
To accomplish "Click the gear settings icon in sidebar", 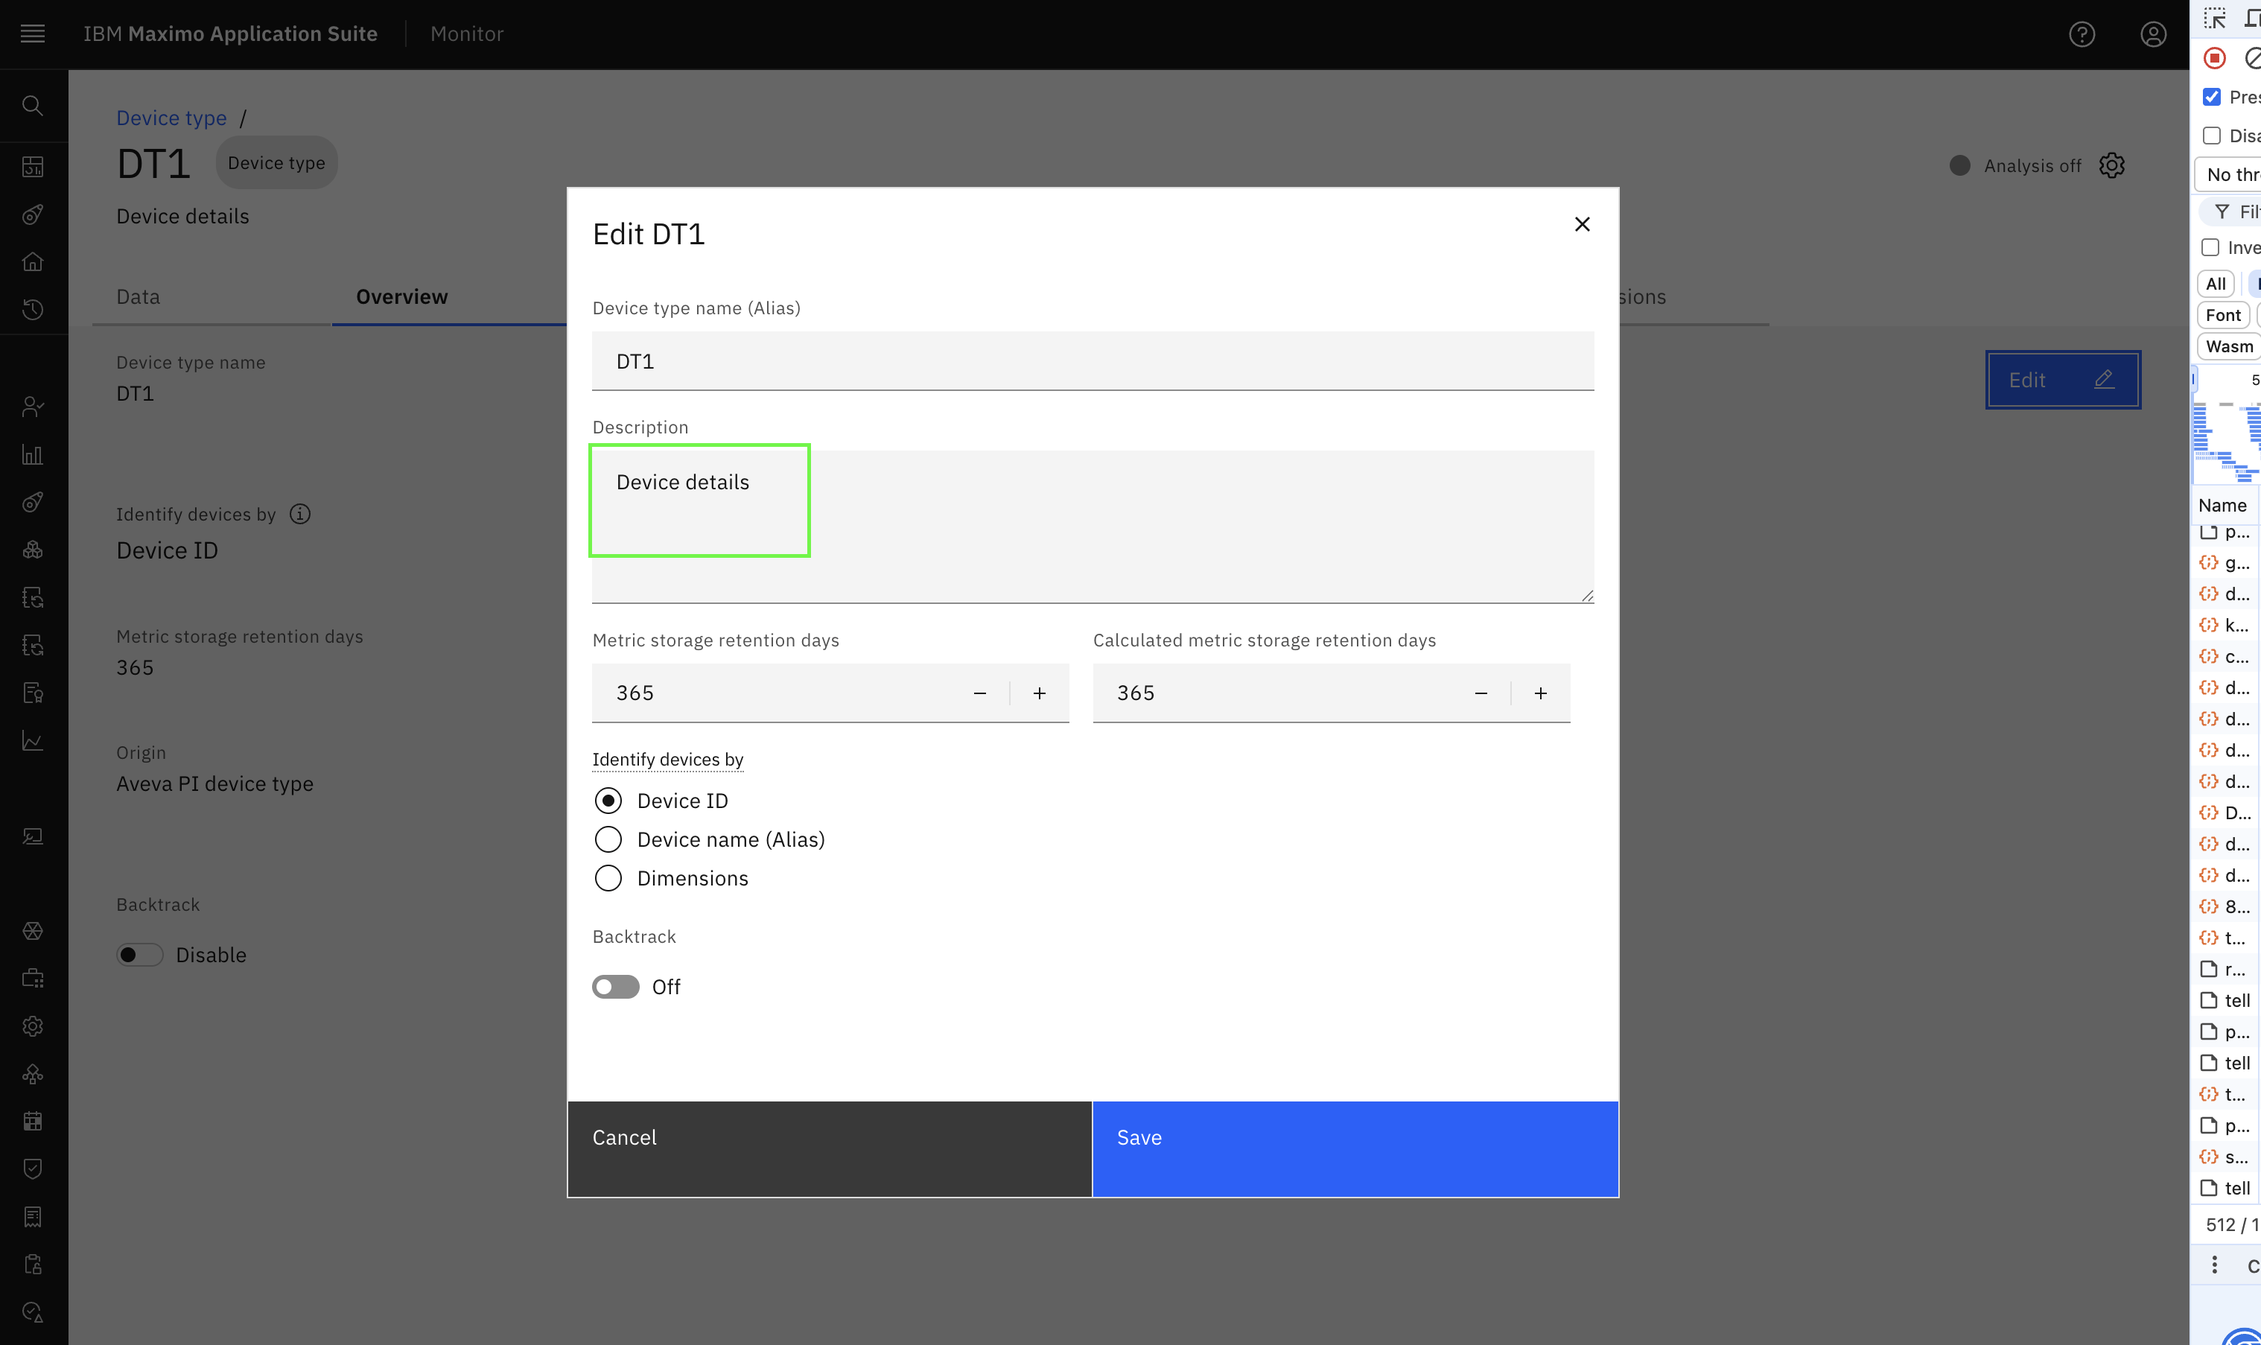I will coord(33,1026).
